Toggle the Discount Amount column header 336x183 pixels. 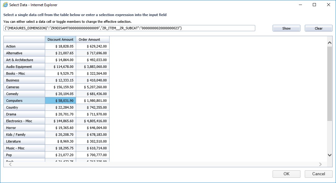click(61, 40)
